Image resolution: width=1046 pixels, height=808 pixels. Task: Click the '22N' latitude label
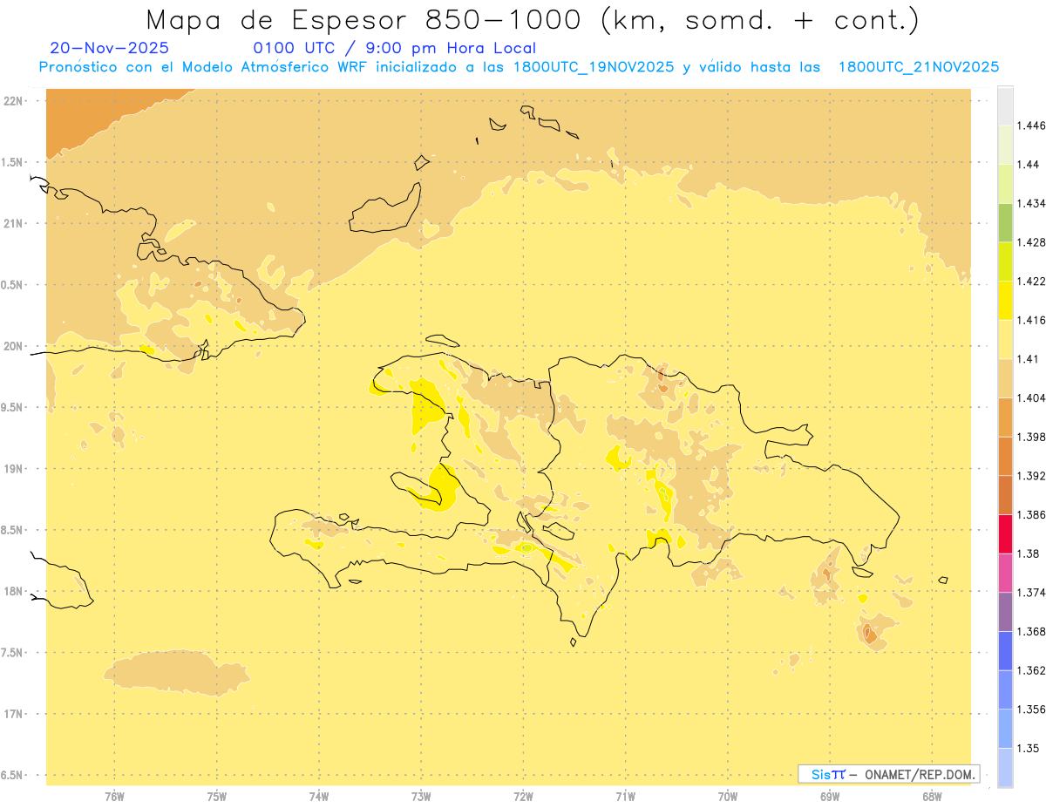pyautogui.click(x=14, y=100)
